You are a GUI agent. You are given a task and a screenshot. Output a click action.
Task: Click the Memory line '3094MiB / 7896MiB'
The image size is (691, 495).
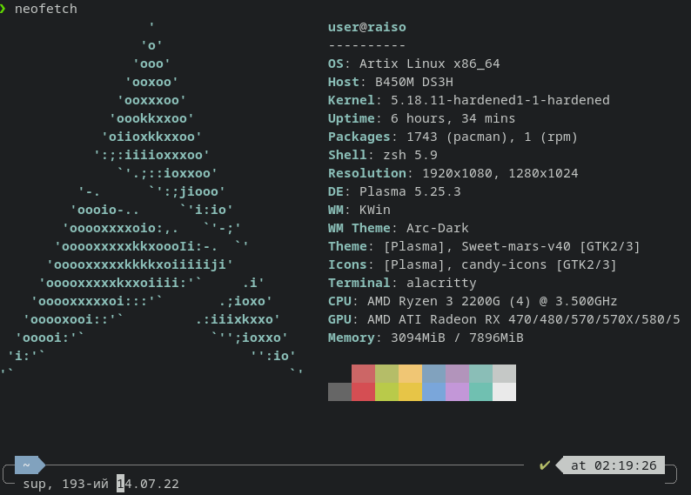(426, 338)
